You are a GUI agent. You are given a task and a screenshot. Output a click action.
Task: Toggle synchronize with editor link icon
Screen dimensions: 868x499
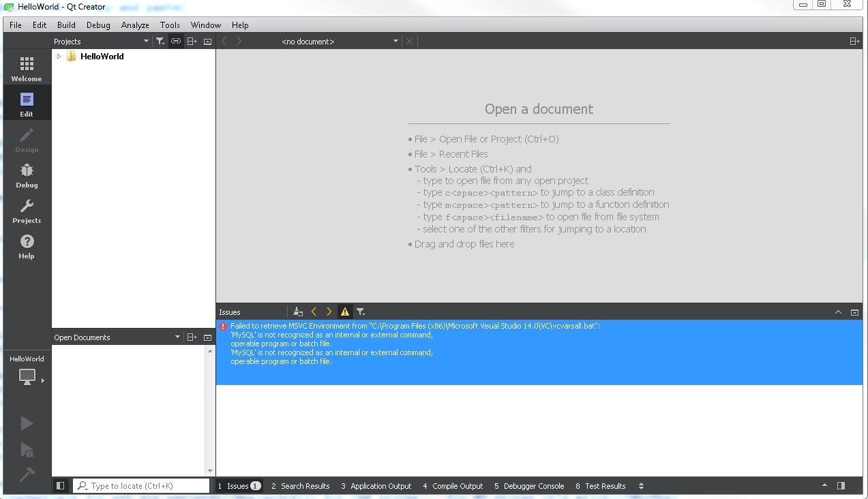pos(176,42)
